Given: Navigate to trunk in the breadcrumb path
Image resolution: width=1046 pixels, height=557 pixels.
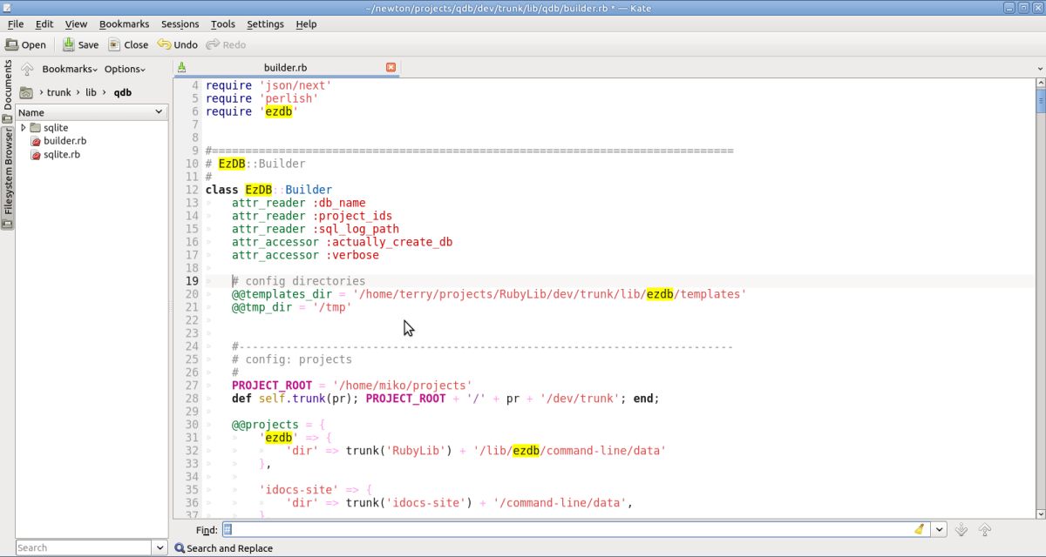Looking at the screenshot, I should [x=58, y=92].
